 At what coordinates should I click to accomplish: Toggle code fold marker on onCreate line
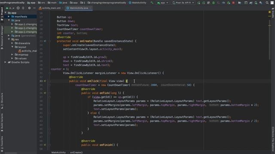click(x=50, y=41)
